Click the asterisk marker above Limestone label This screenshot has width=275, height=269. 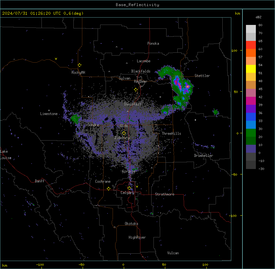coord(49,111)
